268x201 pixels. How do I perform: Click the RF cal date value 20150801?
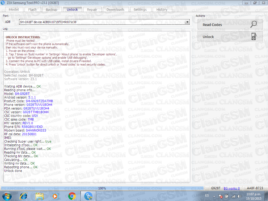click(29, 134)
